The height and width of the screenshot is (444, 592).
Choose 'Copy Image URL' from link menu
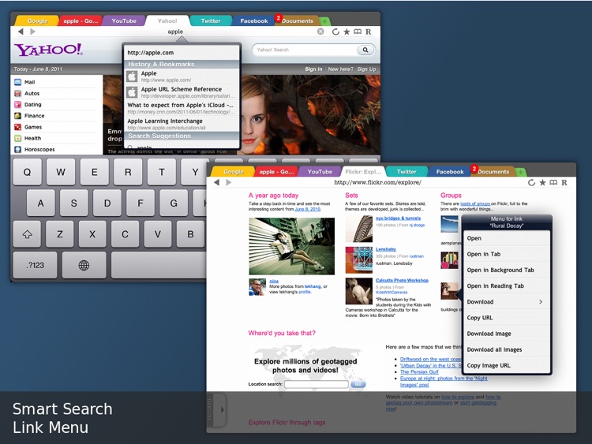click(506, 365)
